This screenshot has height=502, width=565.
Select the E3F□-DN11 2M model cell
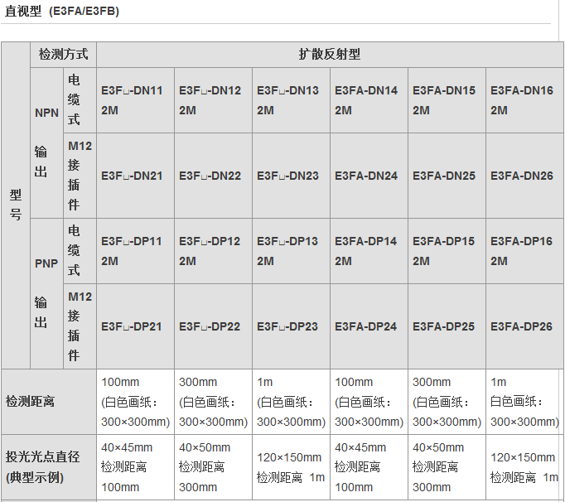coord(135,100)
